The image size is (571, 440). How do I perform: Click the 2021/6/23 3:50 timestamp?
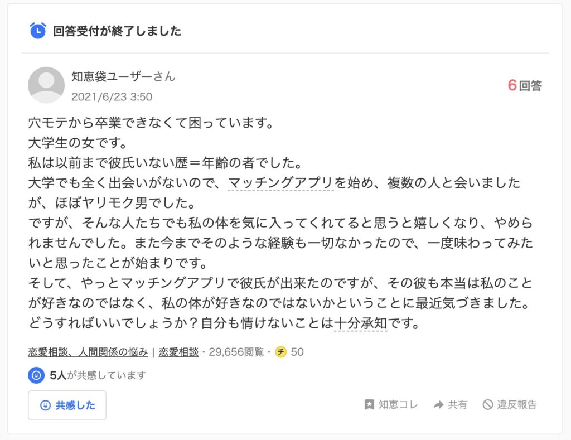click(x=112, y=96)
